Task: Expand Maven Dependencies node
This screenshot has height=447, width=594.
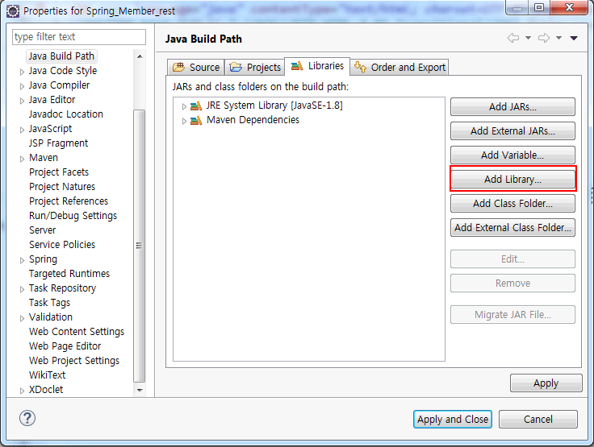Action: (184, 121)
